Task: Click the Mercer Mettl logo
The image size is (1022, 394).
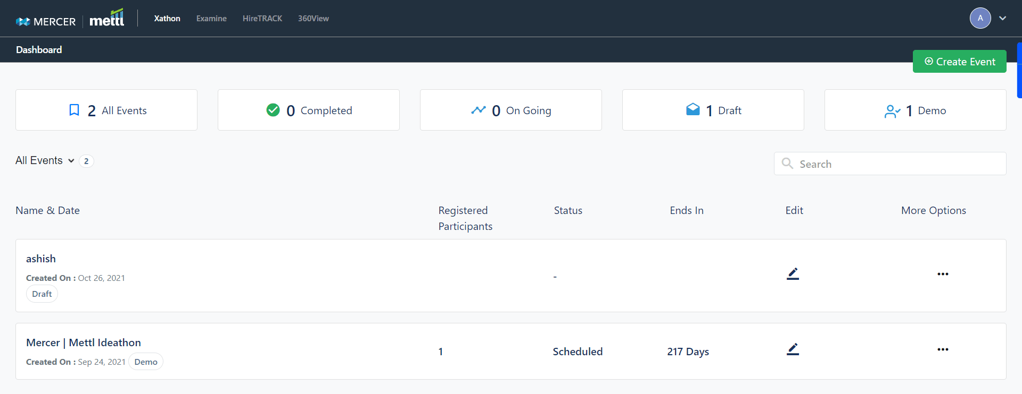Action: [x=70, y=20]
